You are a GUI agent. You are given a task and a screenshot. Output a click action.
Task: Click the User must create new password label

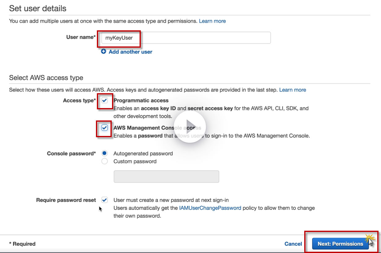171,200
